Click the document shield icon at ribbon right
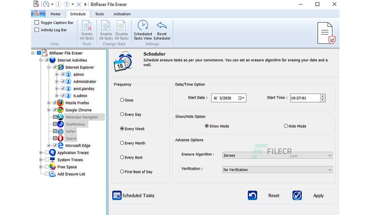This screenshot has width=371, height=215. coord(326,33)
